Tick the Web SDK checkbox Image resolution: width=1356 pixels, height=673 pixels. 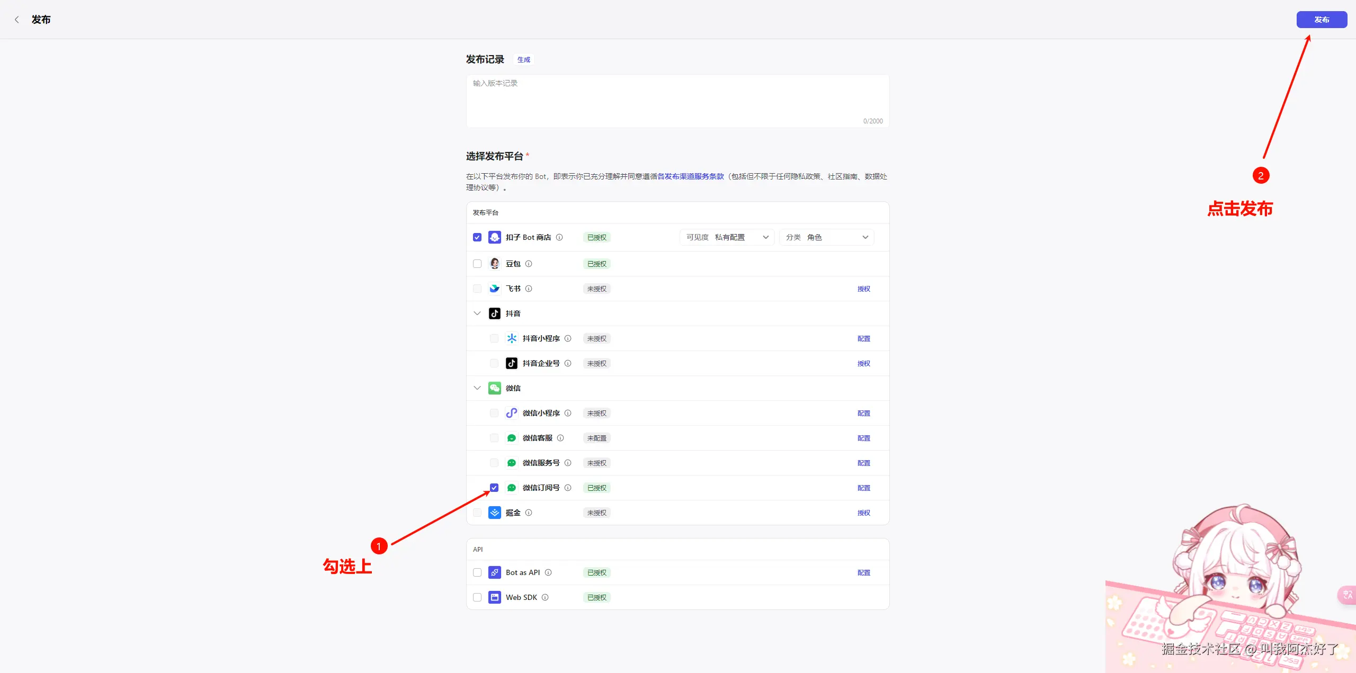477,597
